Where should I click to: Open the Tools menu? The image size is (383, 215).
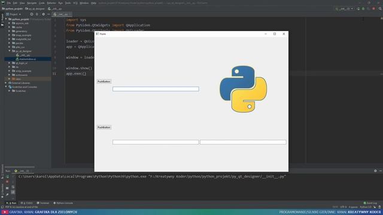point(68,3)
